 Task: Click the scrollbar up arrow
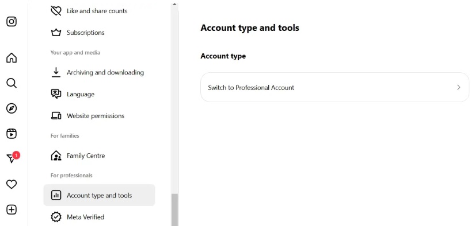point(174,5)
